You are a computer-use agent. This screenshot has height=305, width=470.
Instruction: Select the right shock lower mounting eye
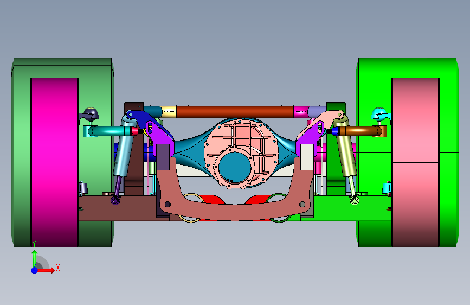(x=355, y=200)
